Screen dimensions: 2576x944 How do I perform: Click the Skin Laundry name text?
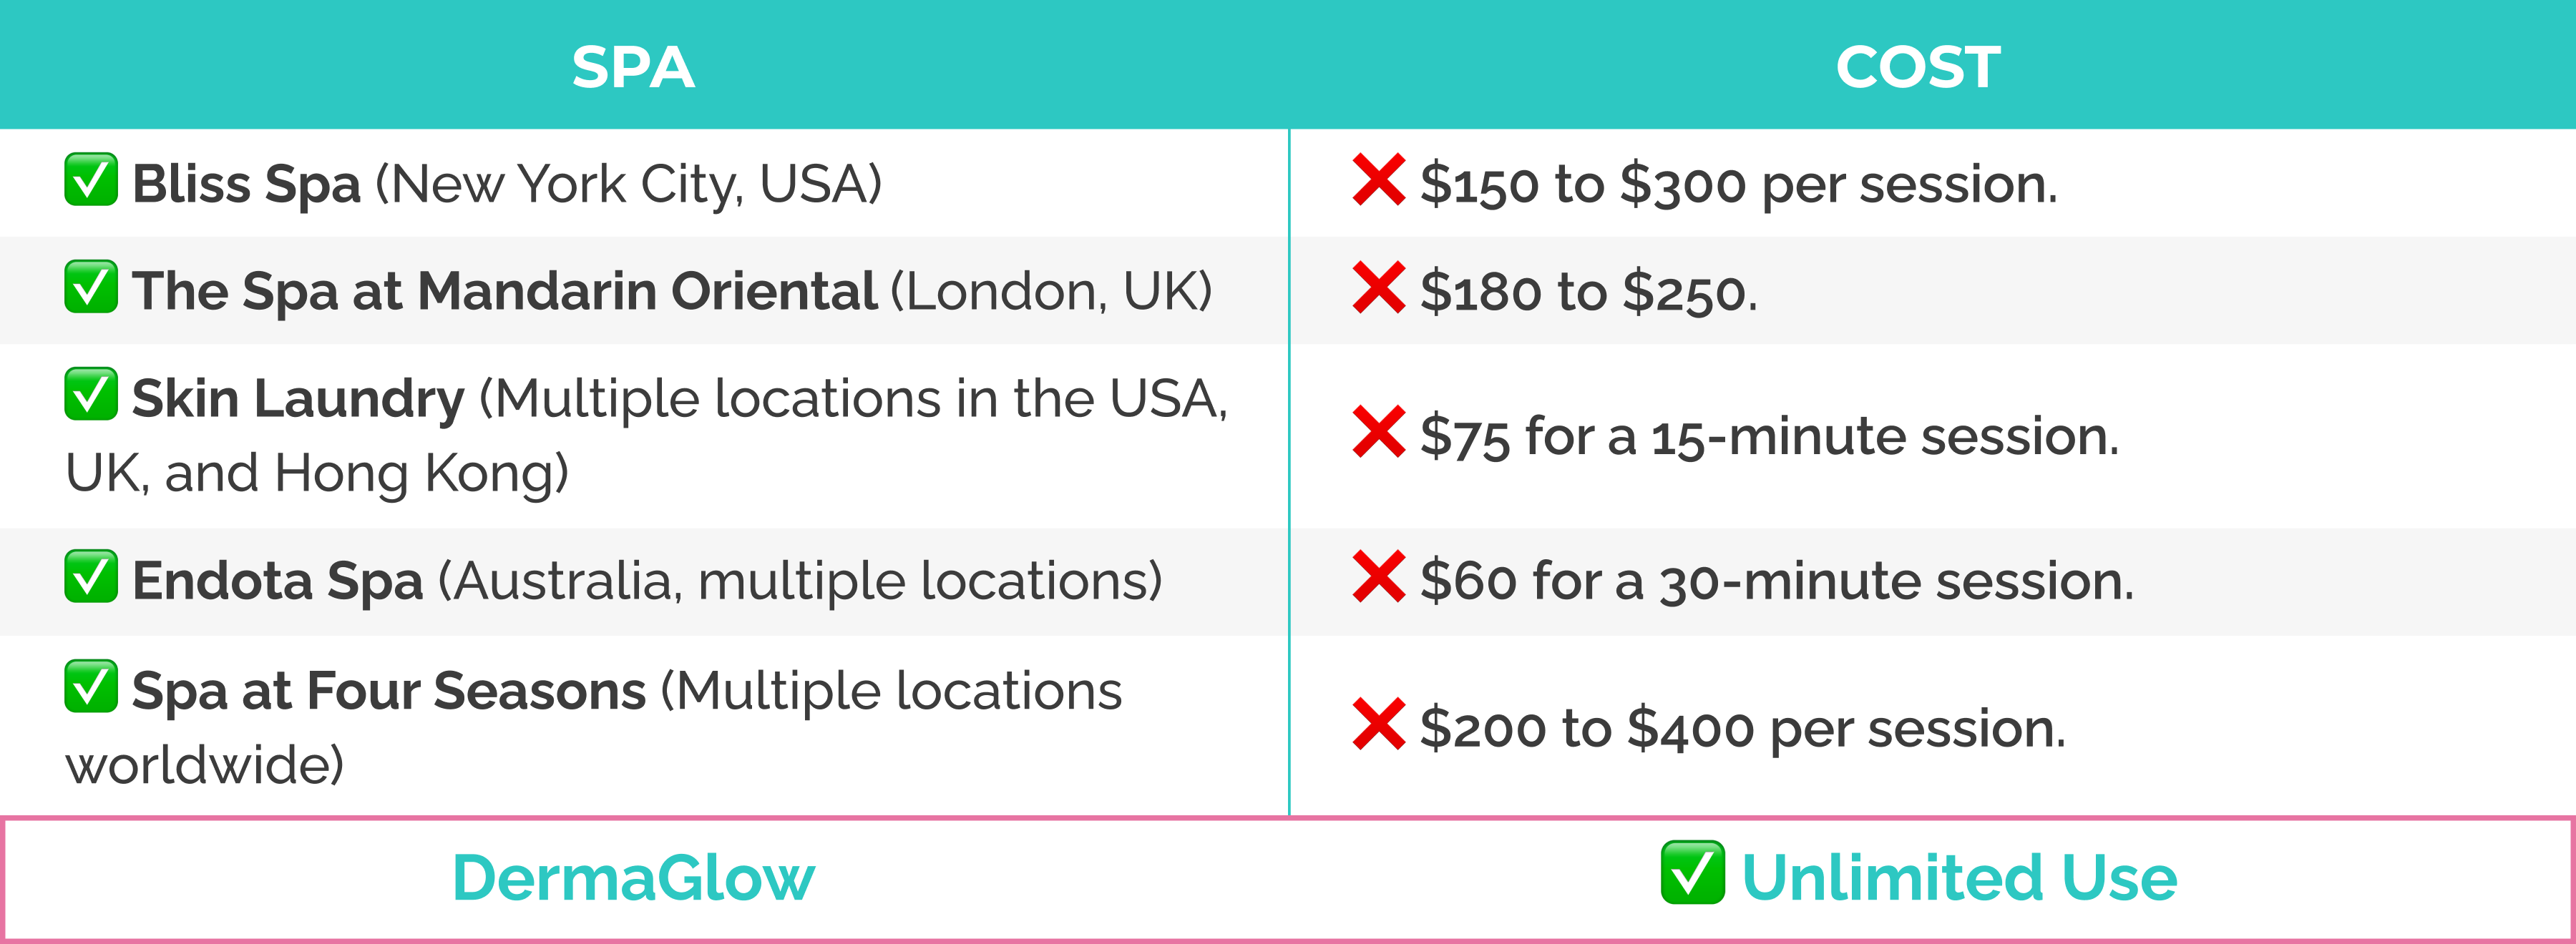coord(298,400)
